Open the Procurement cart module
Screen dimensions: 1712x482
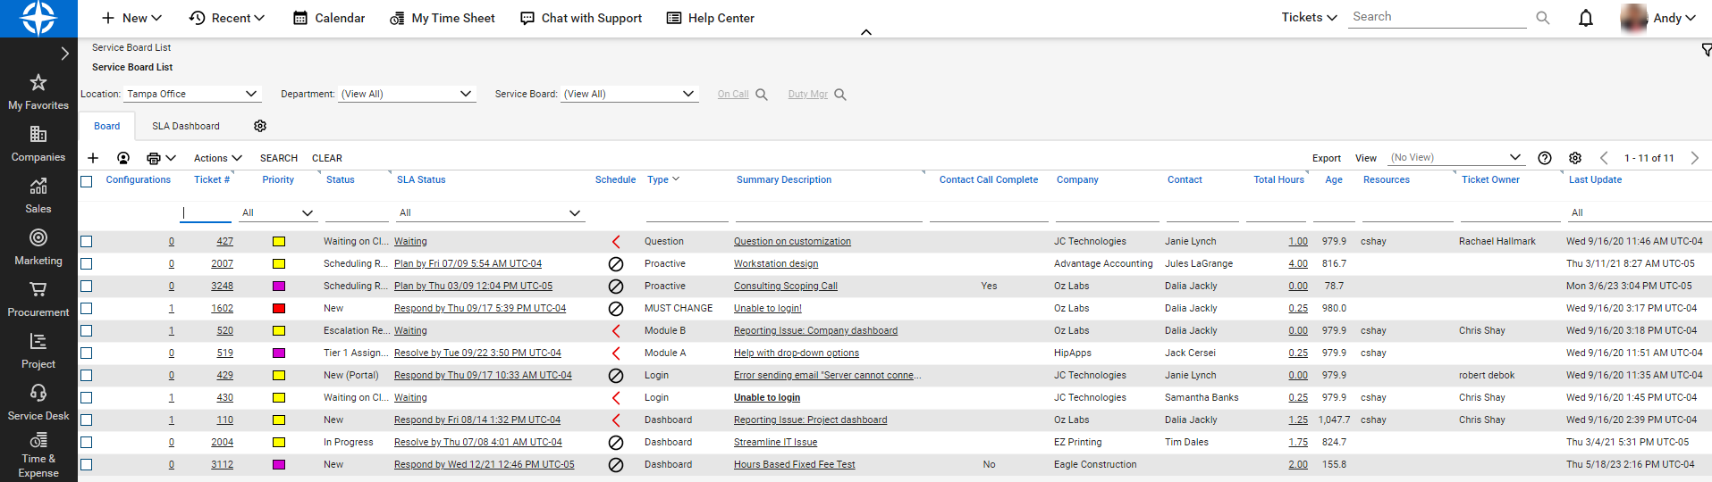(x=38, y=290)
